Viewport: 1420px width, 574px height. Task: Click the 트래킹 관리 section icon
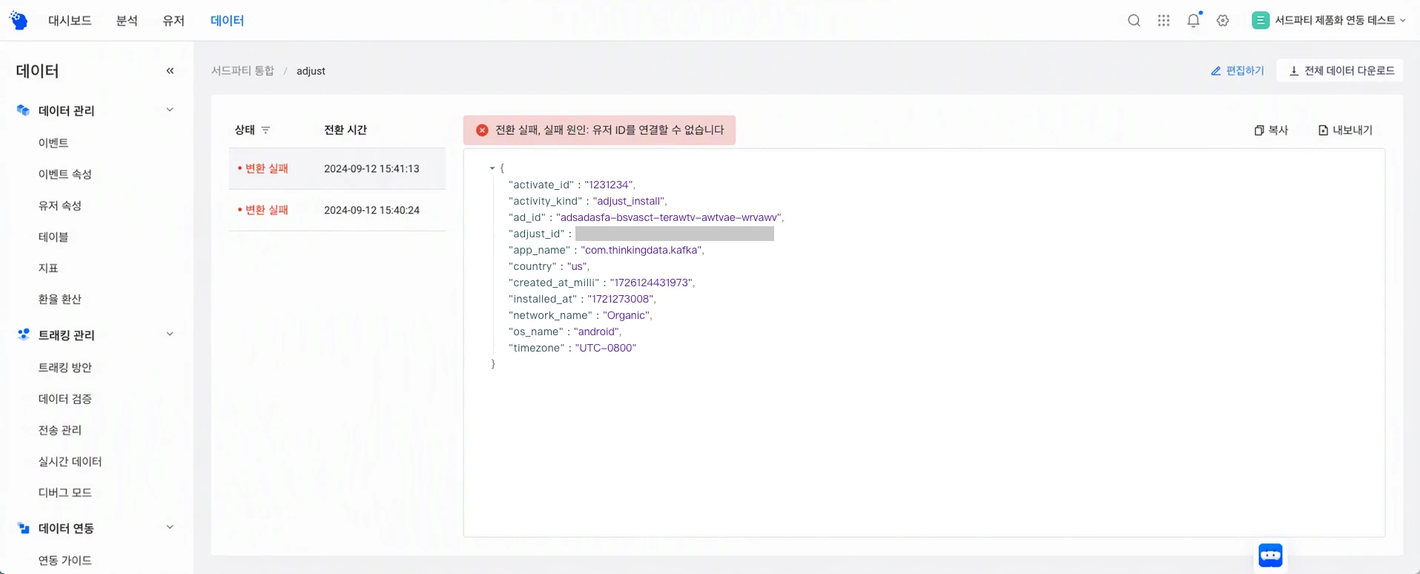click(23, 334)
